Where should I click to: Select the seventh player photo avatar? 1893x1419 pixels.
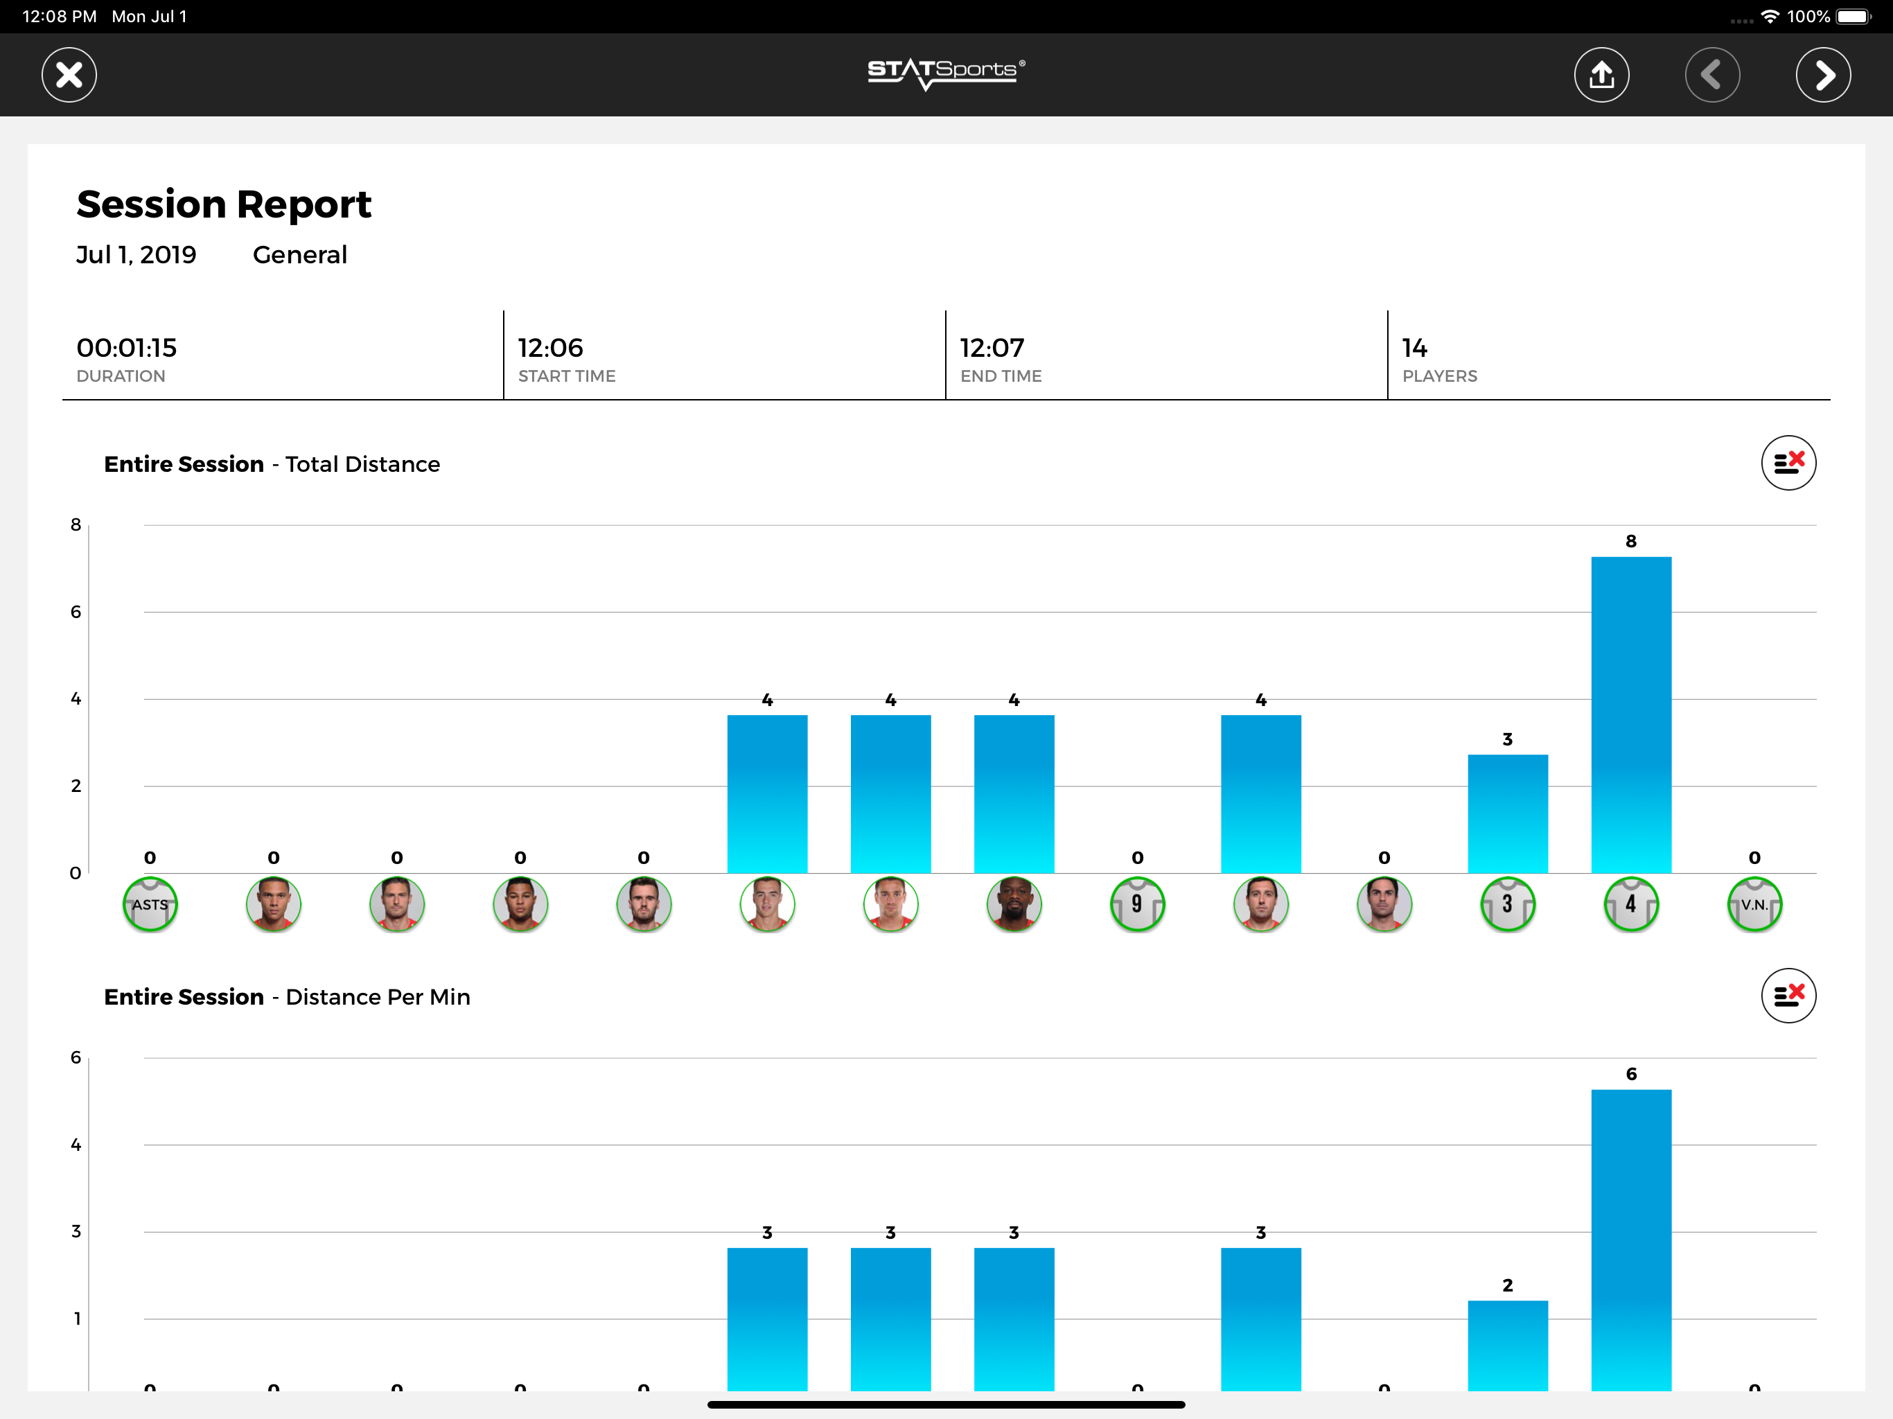[x=891, y=905]
